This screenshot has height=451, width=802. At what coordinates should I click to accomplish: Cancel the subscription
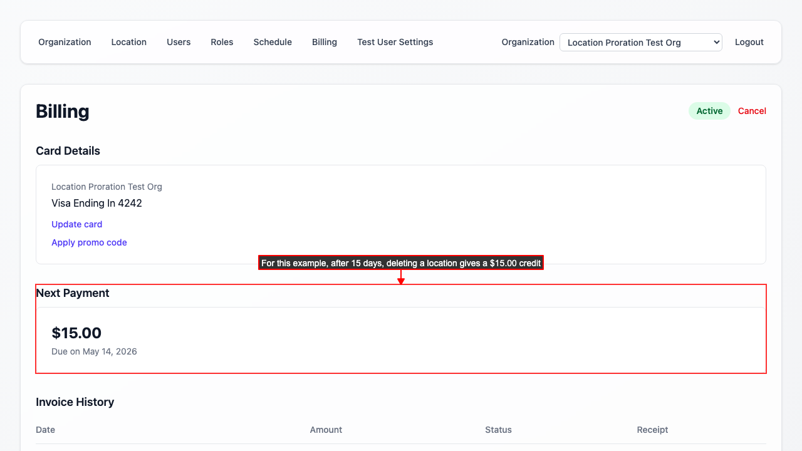752,111
